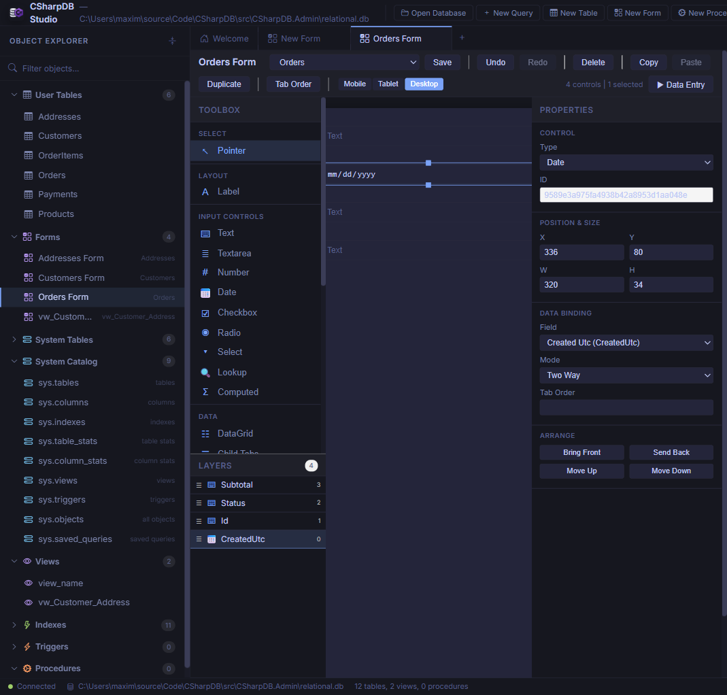Click the date field's resize slider handle
The image size is (727, 695).
428,163
